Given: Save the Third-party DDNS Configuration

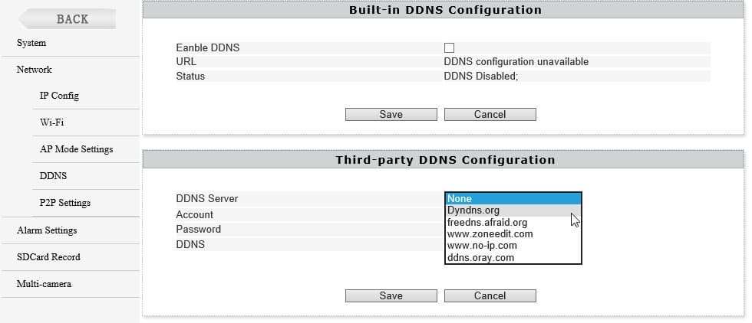Looking at the screenshot, I should click(391, 296).
